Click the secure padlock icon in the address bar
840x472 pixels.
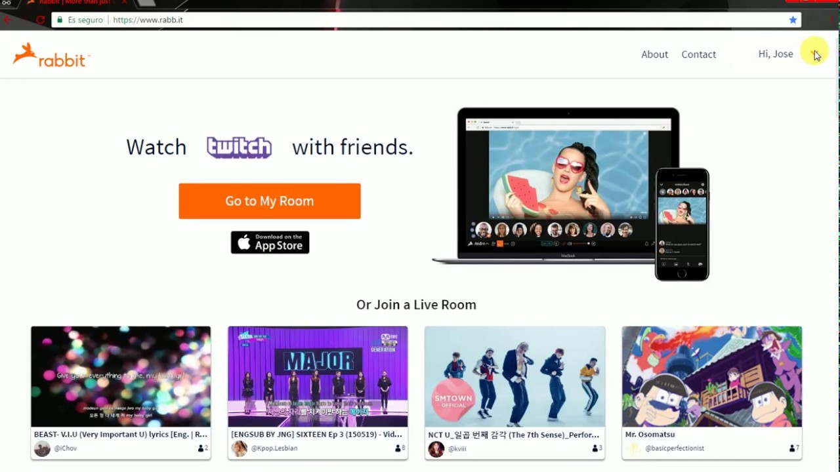(60, 20)
